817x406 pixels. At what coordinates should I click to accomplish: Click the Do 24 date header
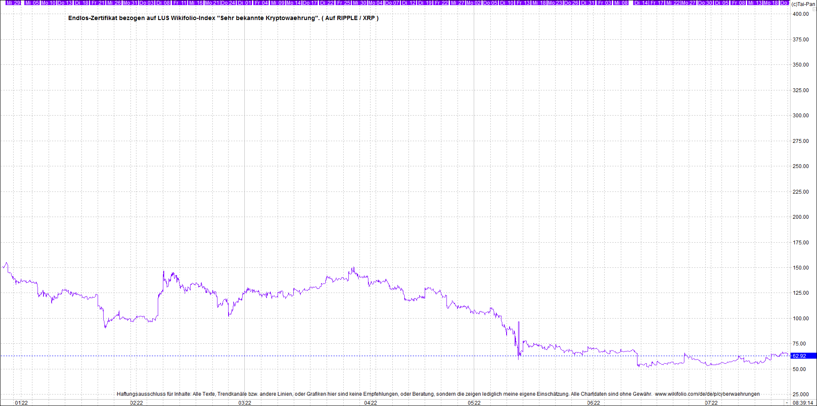click(x=228, y=3)
